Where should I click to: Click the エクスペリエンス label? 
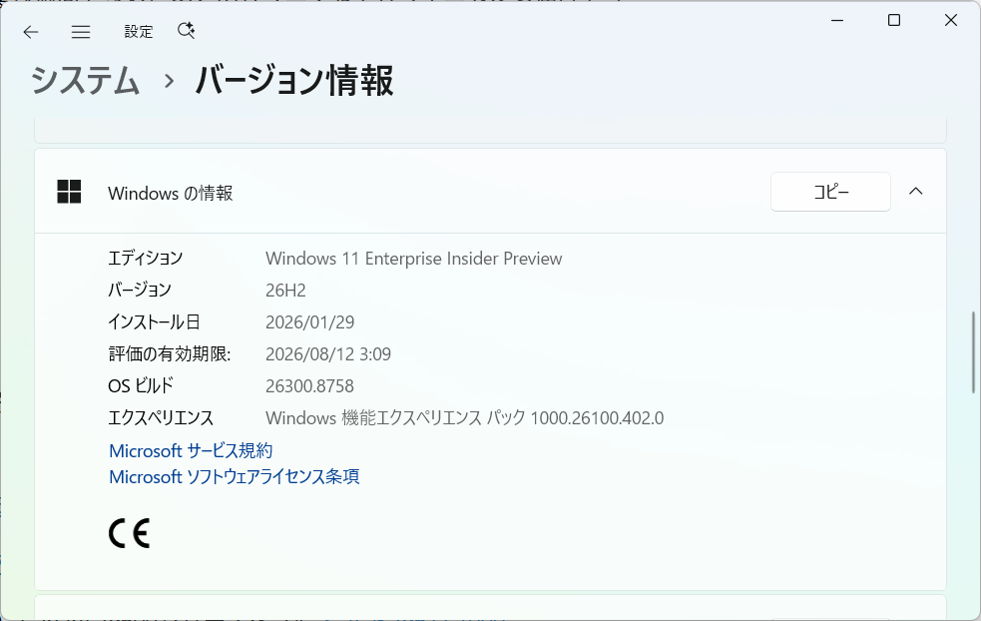point(161,418)
